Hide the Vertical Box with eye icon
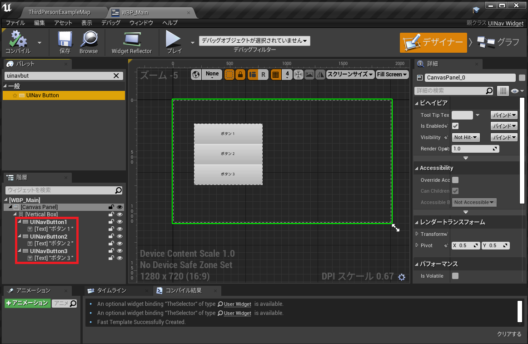The image size is (528, 344). click(120, 214)
